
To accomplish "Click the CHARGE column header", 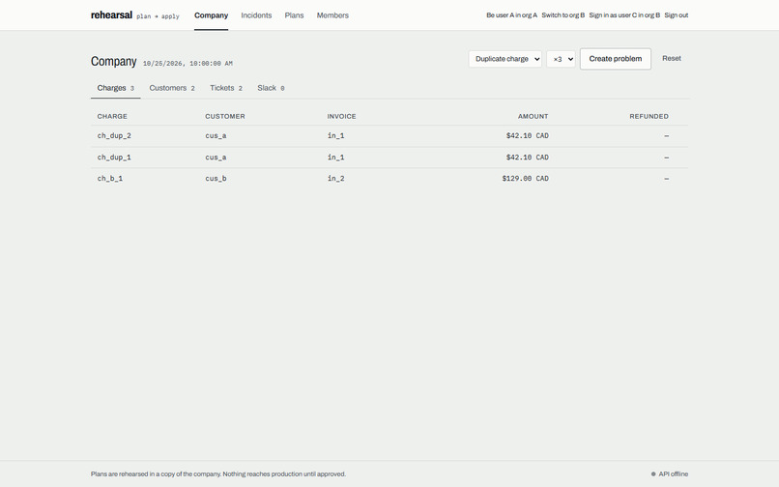I will coord(112,116).
